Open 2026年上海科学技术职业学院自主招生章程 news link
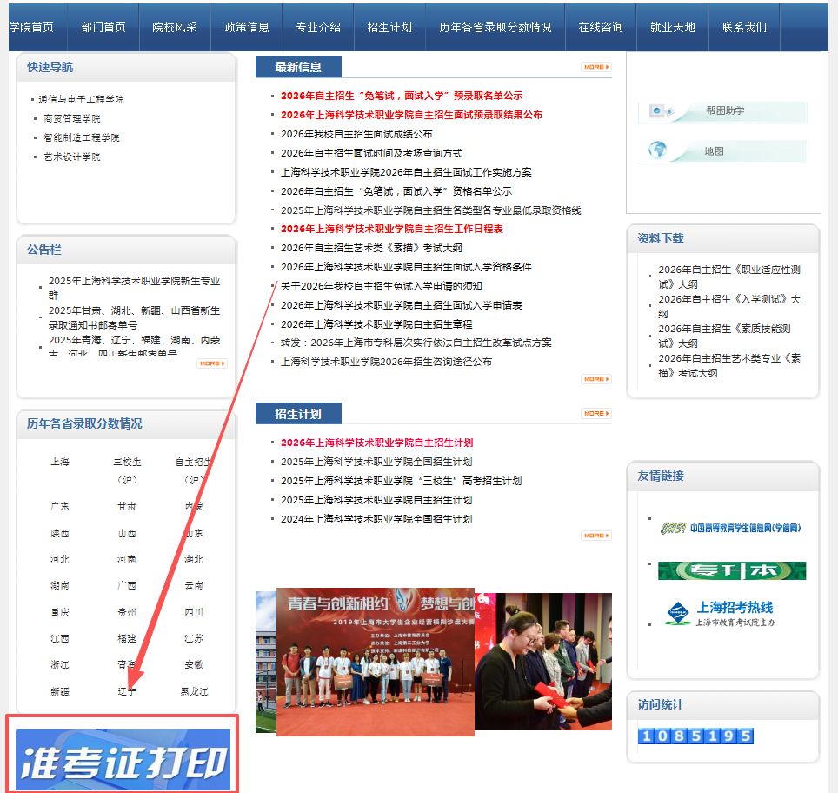The image size is (838, 793). pyautogui.click(x=376, y=324)
